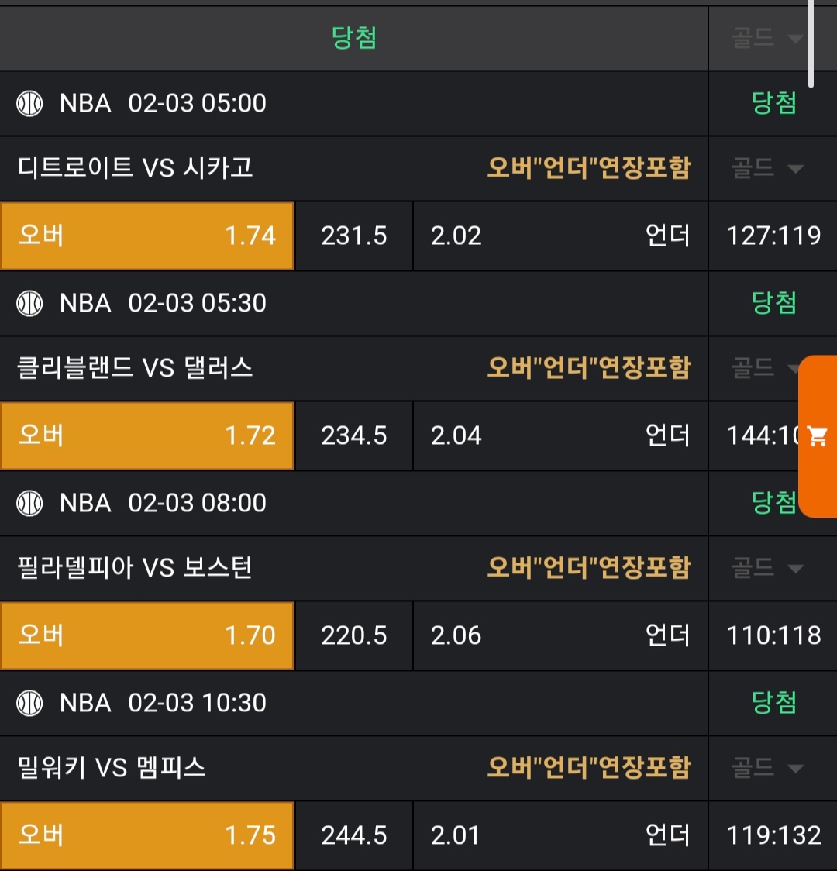Open 골드 dropdown in top header
837x871 pixels.
pyautogui.click(x=767, y=38)
